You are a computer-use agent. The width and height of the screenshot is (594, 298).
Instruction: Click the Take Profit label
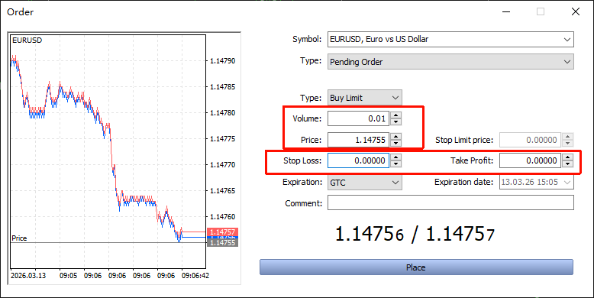click(472, 160)
